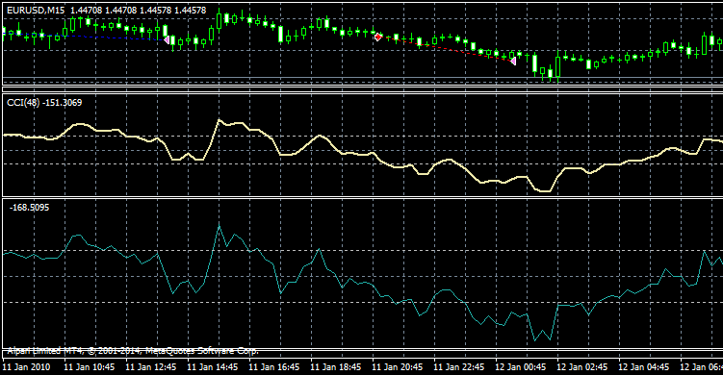Select the red dashed trade line
The image size is (723, 375).
pyautogui.click(x=445, y=49)
